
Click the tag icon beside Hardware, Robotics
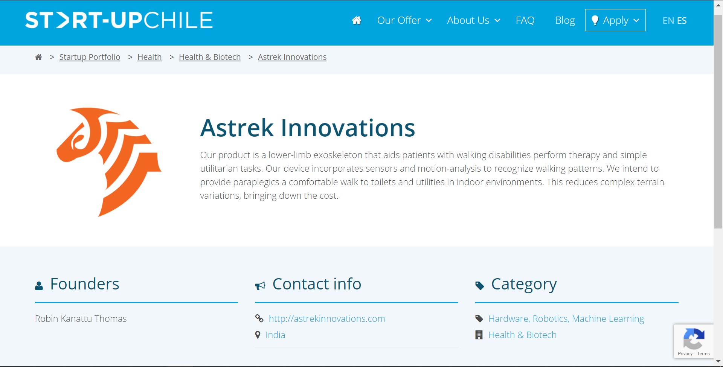click(x=479, y=319)
